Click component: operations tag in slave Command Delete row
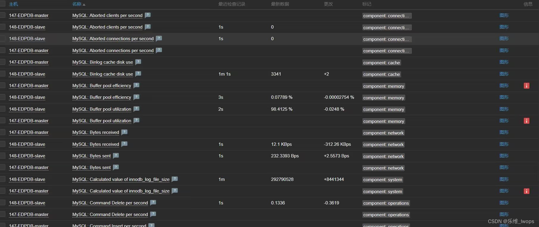This screenshot has width=539, height=227. (x=386, y=203)
